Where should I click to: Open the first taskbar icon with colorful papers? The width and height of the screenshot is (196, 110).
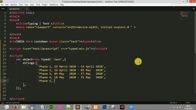pyautogui.click(x=6, y=107)
